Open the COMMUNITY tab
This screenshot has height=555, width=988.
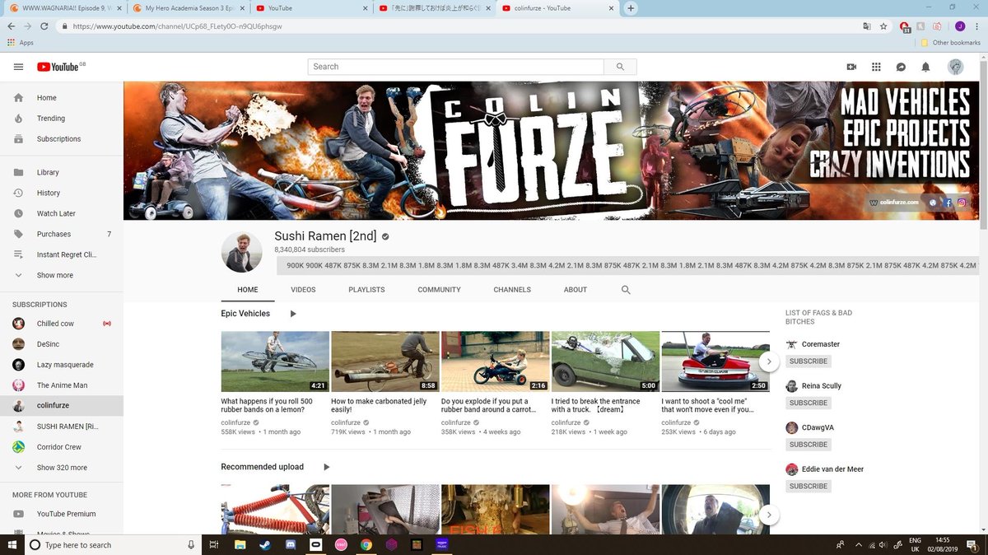pyautogui.click(x=439, y=290)
